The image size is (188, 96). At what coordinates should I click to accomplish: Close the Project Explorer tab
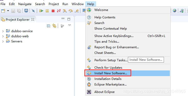click(x=33, y=19)
